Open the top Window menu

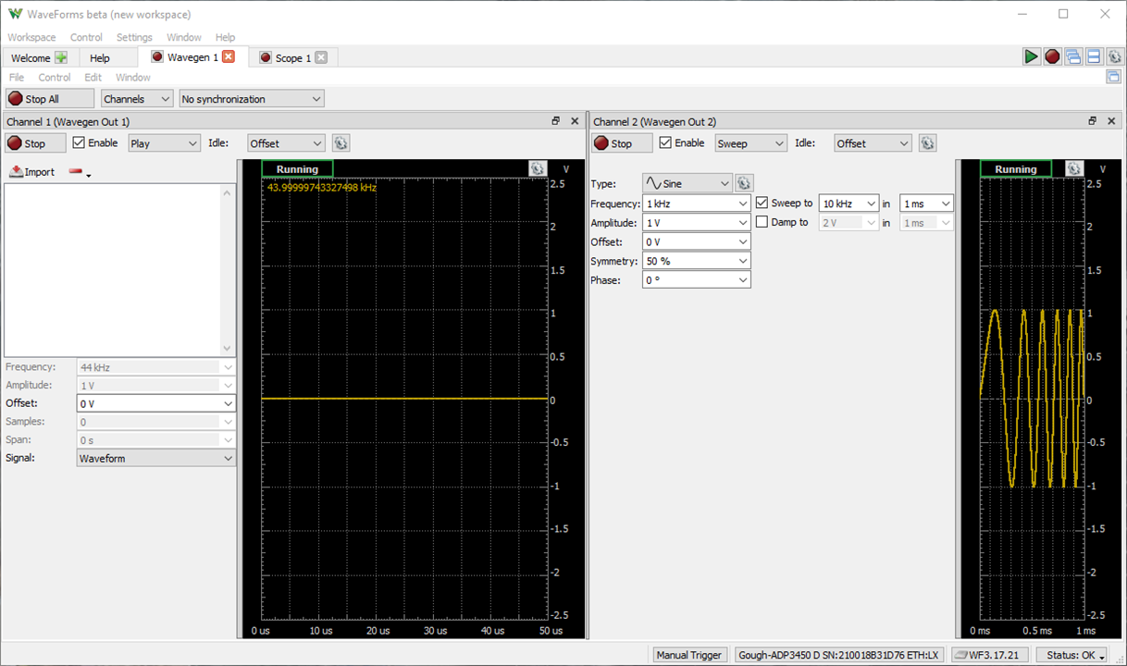pyautogui.click(x=184, y=37)
